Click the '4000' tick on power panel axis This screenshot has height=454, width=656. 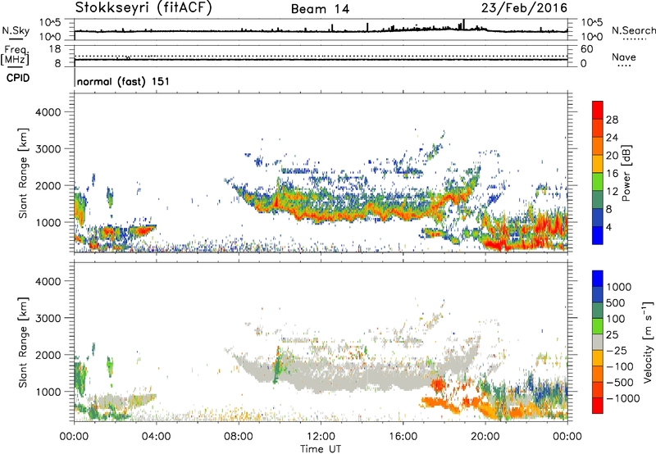click(48, 112)
